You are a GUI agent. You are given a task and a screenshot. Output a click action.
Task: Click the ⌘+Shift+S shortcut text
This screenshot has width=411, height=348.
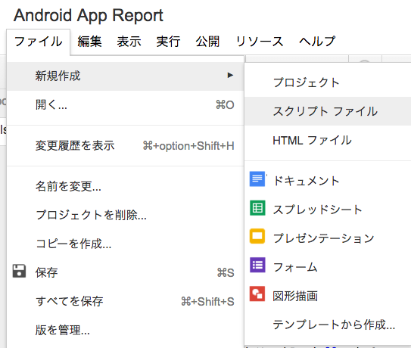pos(207,302)
